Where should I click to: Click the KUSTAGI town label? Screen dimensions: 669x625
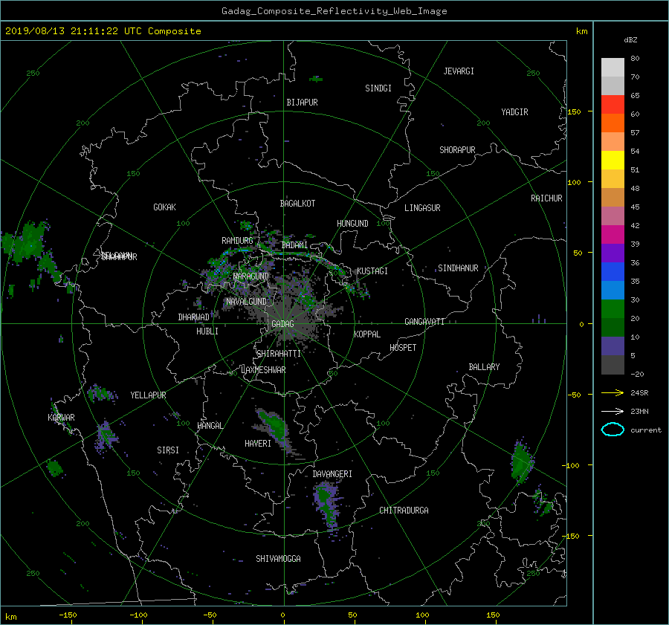[x=372, y=271]
